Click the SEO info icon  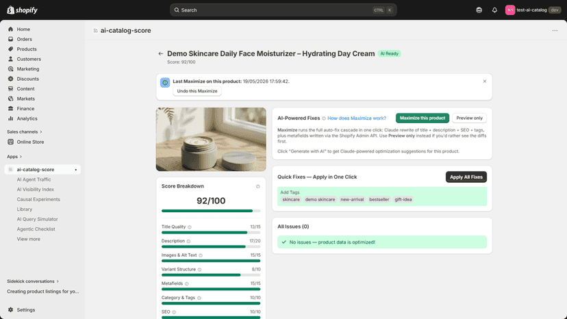pyautogui.click(x=174, y=312)
